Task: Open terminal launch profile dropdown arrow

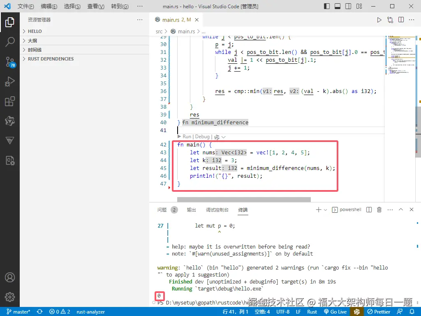Action: coord(326,210)
